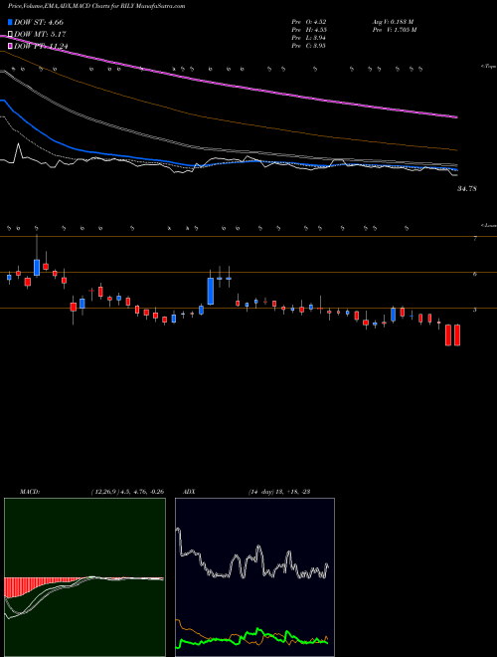Image resolution: width=497 pixels, height=657 pixels.
Task: Click the MACD (12,26,9) values text
Action: 126,492
